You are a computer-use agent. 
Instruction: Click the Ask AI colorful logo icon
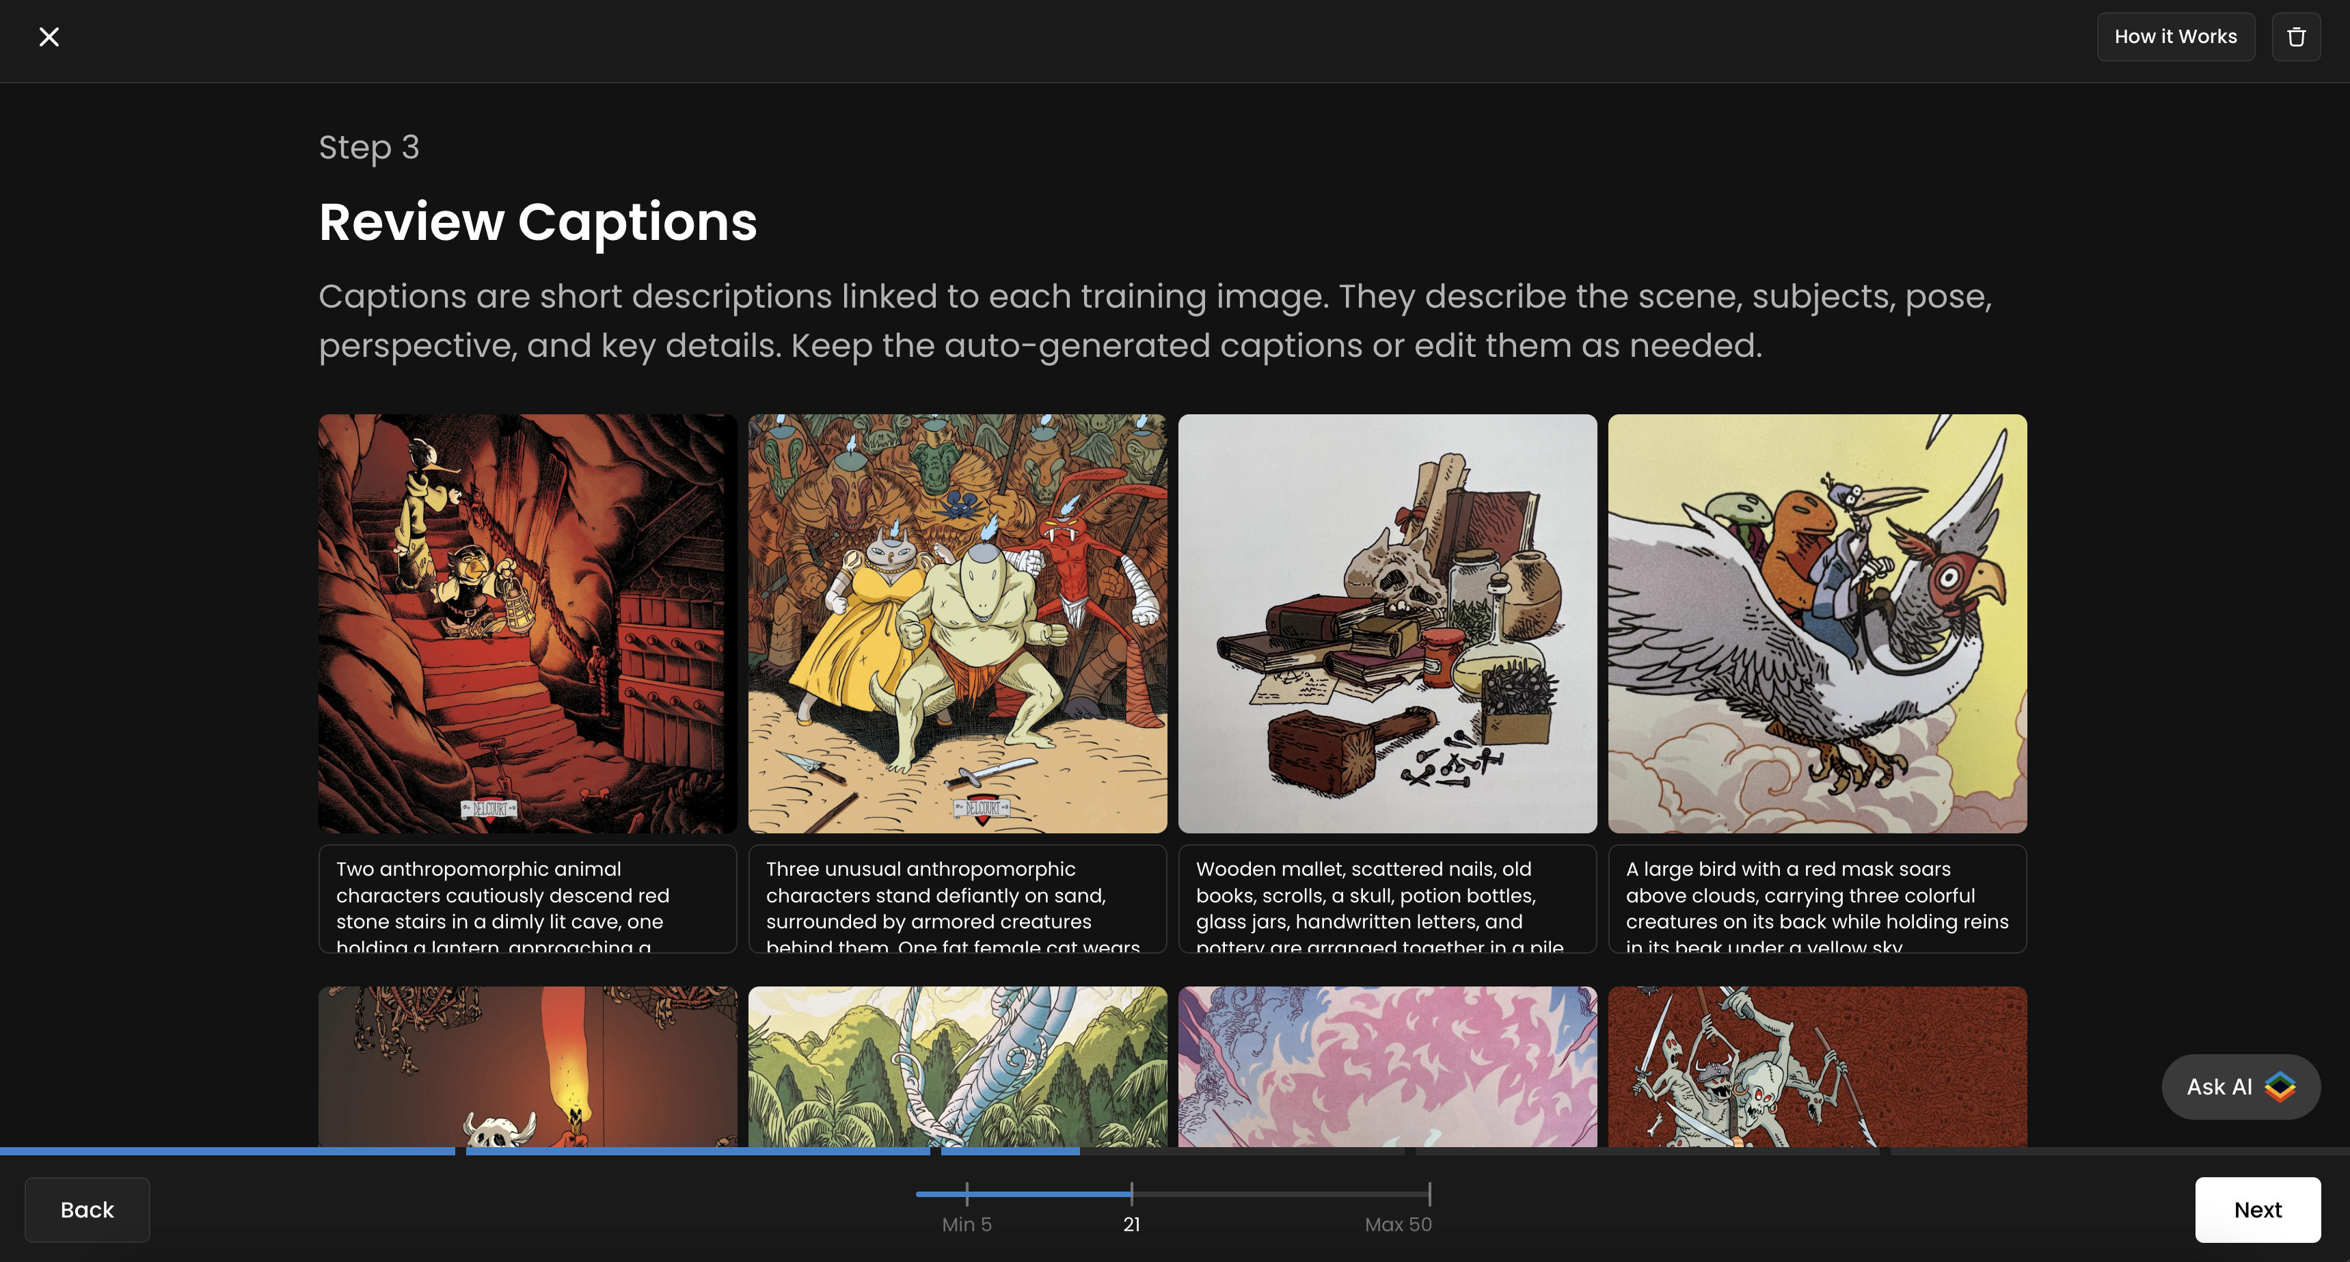coord(2280,1086)
